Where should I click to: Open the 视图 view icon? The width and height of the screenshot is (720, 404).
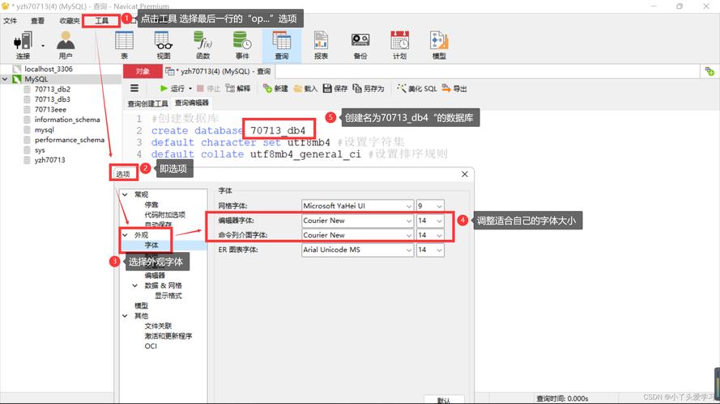click(x=164, y=45)
